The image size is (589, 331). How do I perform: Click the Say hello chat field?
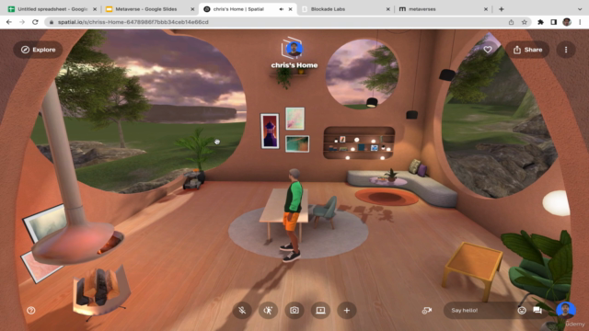480,311
